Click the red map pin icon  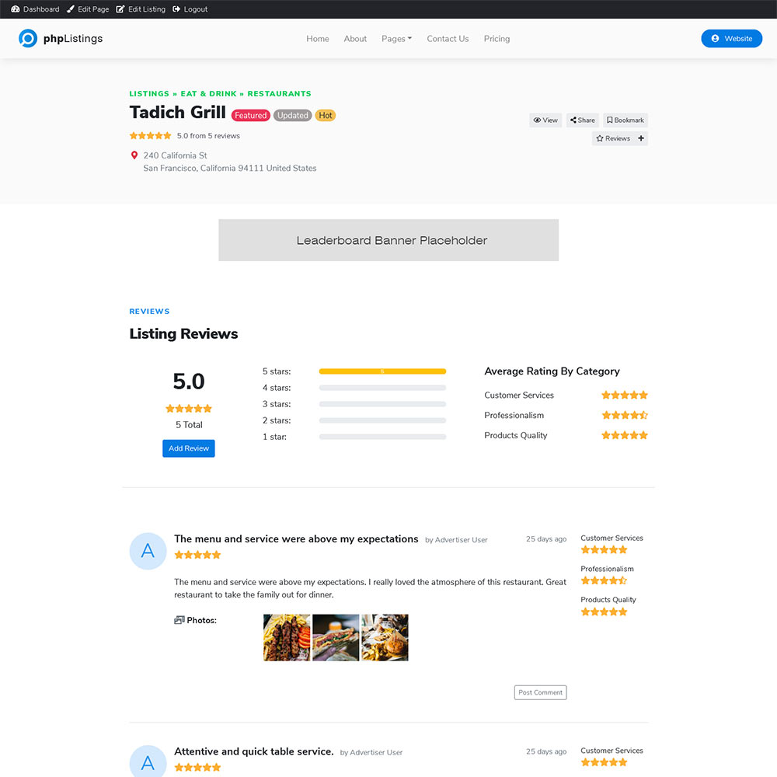[134, 155]
